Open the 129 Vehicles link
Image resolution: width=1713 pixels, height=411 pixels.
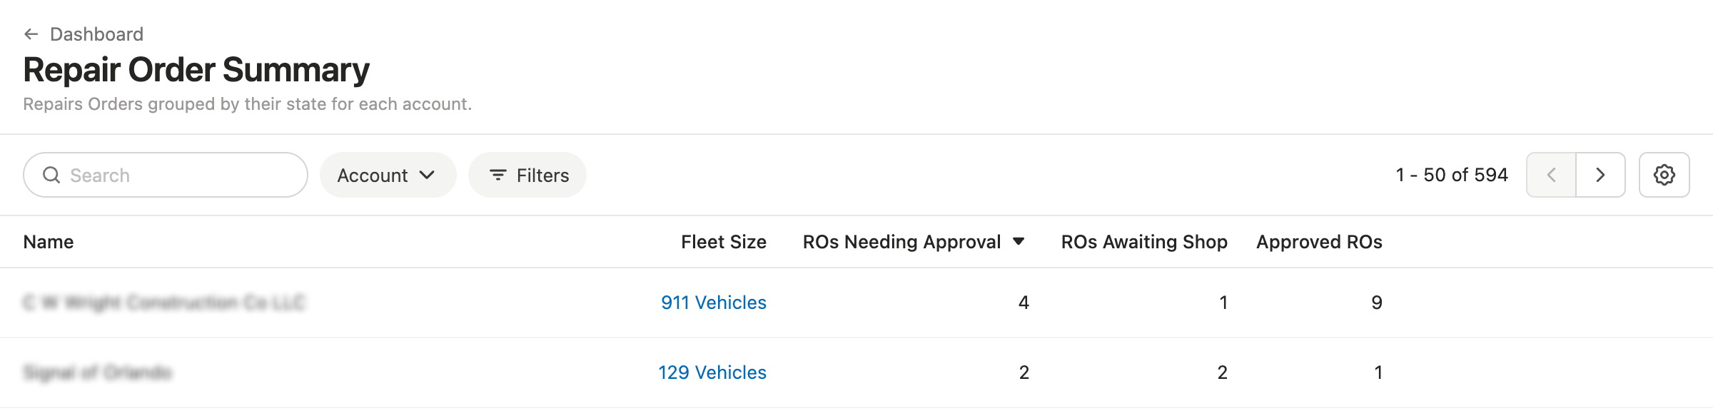click(712, 372)
